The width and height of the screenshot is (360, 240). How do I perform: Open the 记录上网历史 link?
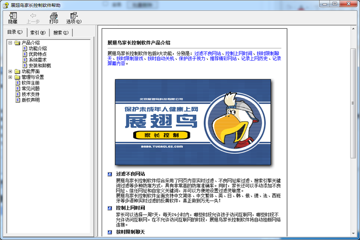[254, 59]
